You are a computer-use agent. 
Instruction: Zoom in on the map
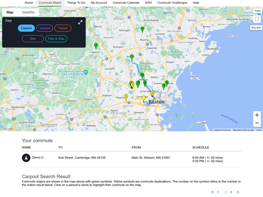[x=257, y=115]
